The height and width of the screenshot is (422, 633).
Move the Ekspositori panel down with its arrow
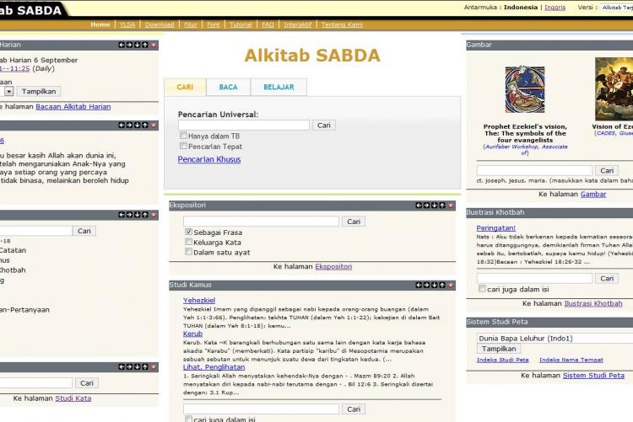[435, 206]
